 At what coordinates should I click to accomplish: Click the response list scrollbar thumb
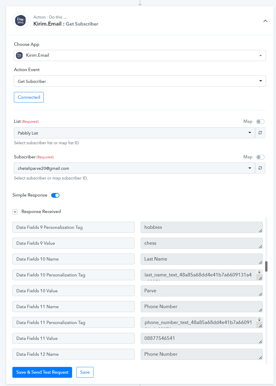pos(266,266)
